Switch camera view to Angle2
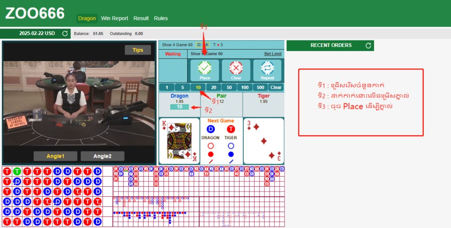Image resolution: width=451 pixels, height=228 pixels. pos(102,156)
